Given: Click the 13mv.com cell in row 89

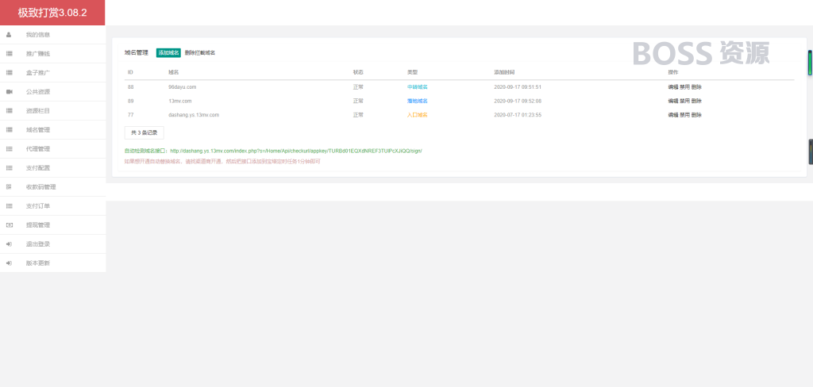Looking at the screenshot, I should click(x=180, y=101).
